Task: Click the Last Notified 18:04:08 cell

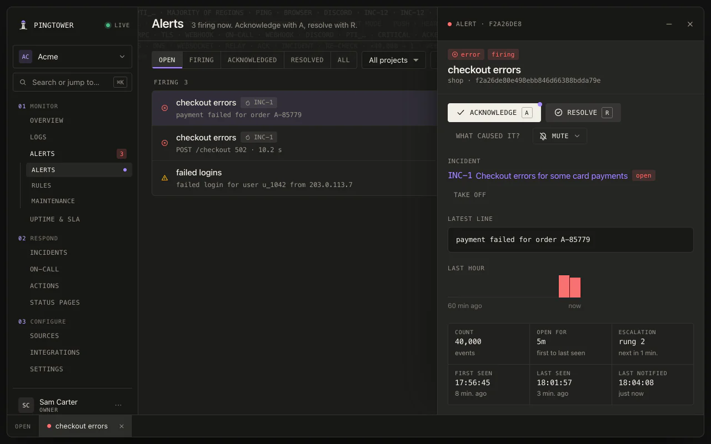Action: click(653, 385)
